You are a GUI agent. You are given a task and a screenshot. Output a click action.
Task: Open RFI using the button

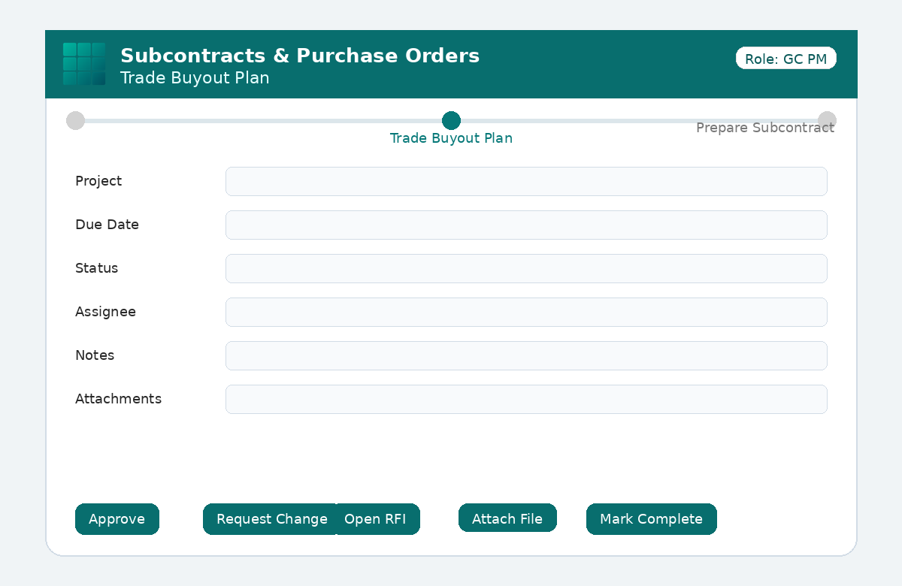377,519
